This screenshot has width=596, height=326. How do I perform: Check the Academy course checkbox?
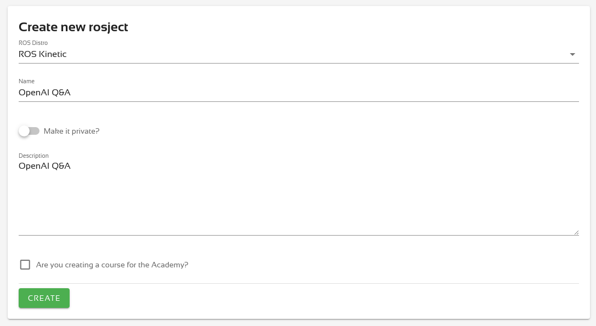point(25,265)
